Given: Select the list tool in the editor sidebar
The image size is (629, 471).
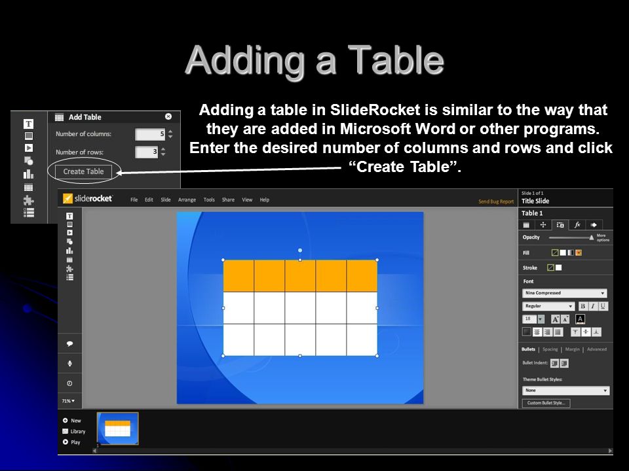Looking at the screenshot, I should click(x=69, y=277).
